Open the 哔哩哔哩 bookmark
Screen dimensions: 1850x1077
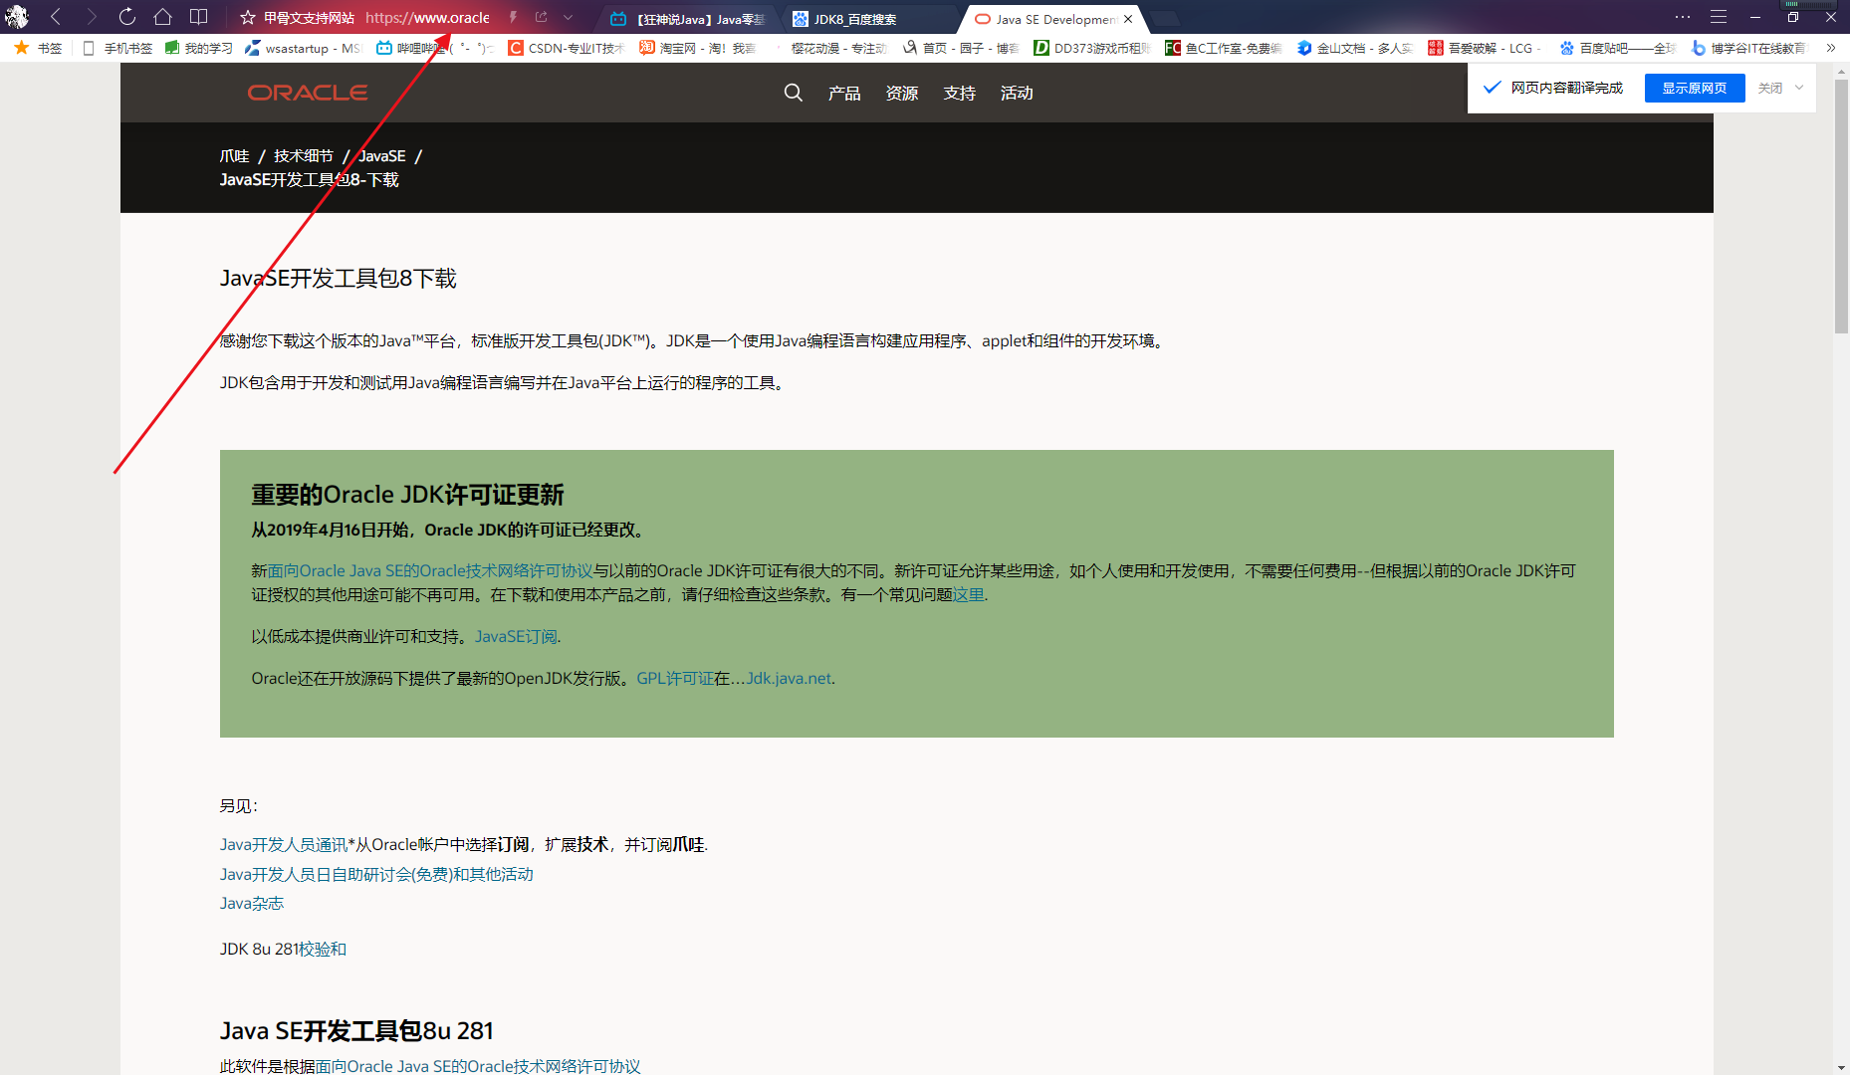(x=435, y=48)
